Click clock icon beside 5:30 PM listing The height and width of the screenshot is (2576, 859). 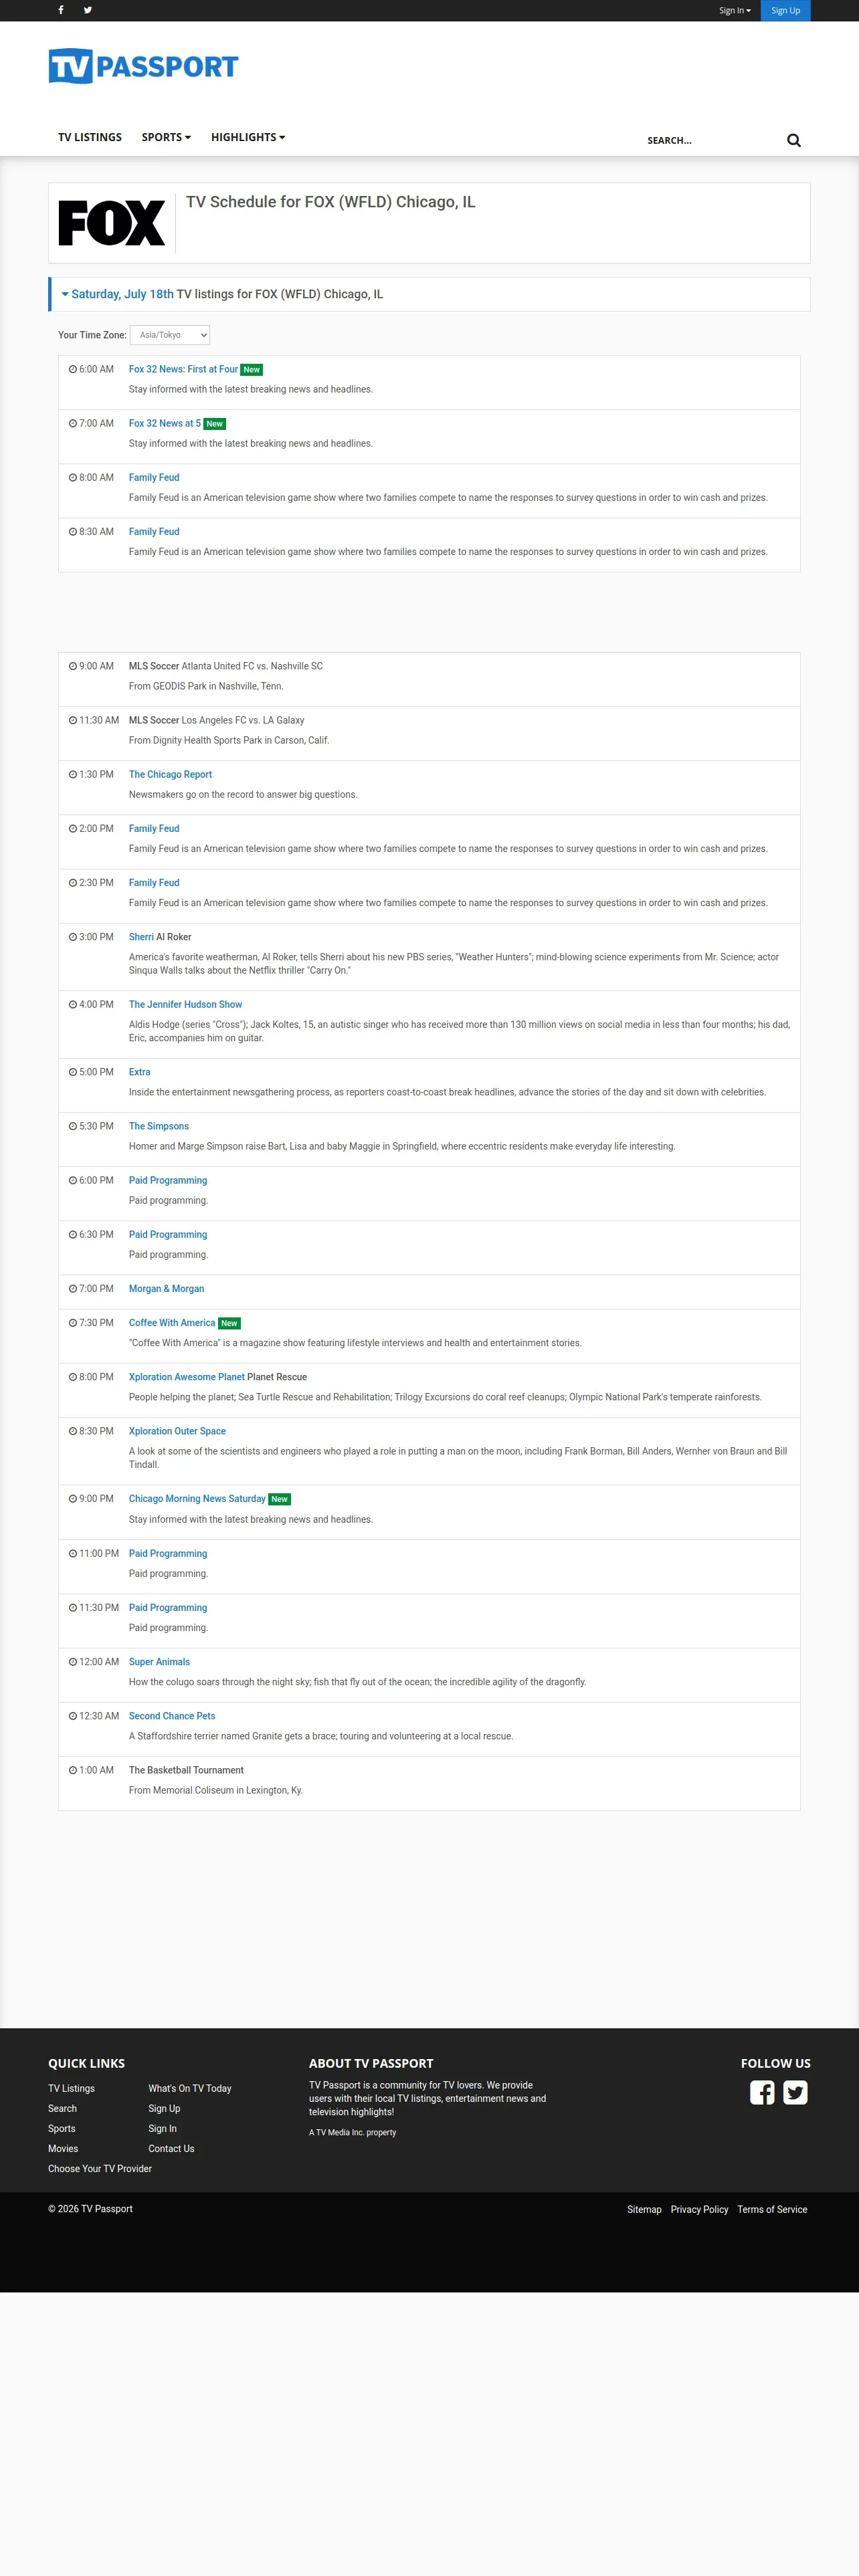click(x=73, y=1126)
